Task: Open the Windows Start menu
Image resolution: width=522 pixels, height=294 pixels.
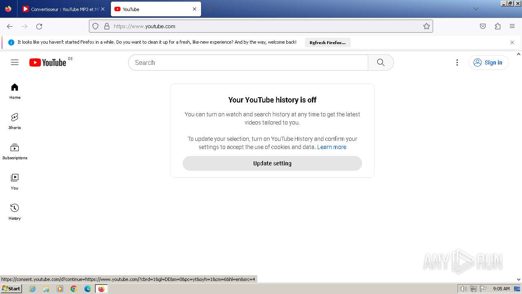Action: pyautogui.click(x=11, y=289)
